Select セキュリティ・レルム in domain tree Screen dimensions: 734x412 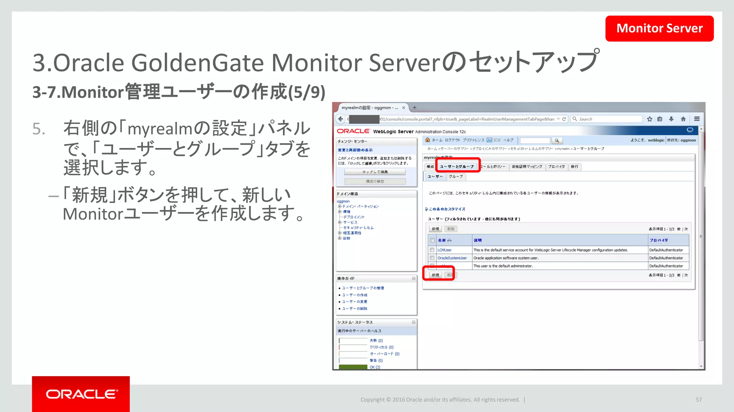(x=358, y=228)
